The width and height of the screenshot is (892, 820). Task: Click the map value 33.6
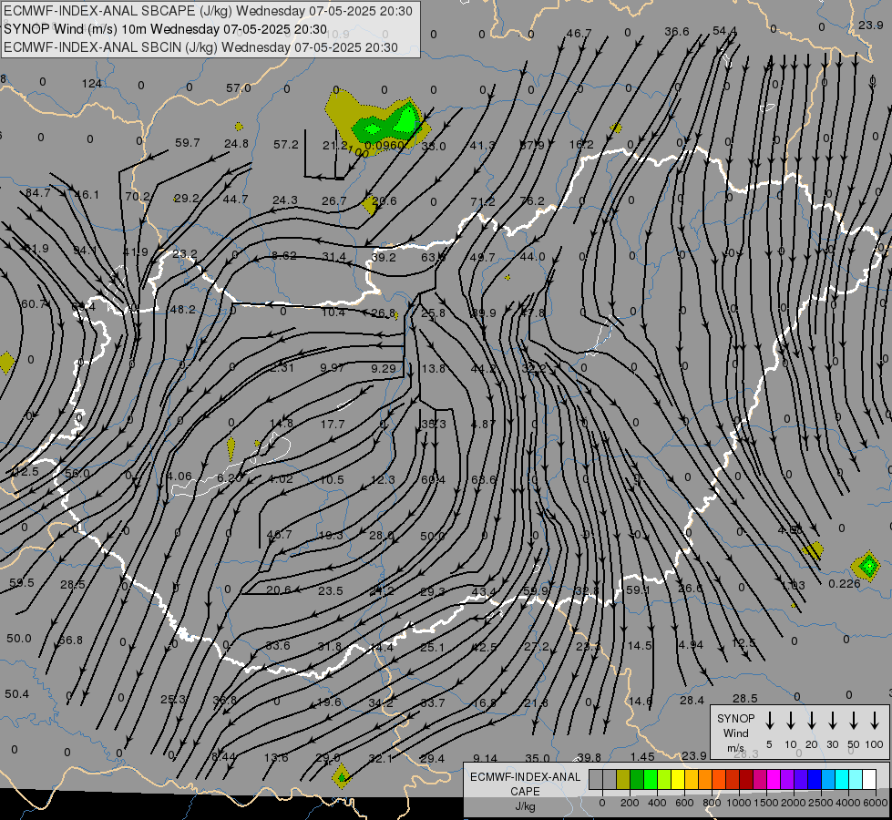278,645
